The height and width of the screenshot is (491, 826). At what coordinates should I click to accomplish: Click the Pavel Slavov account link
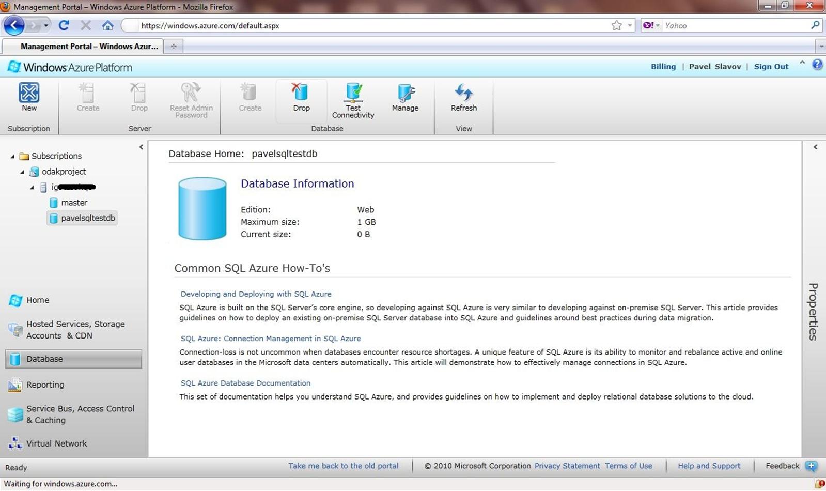[715, 67]
